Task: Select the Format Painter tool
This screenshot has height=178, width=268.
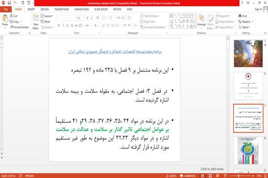Action: click(19, 27)
